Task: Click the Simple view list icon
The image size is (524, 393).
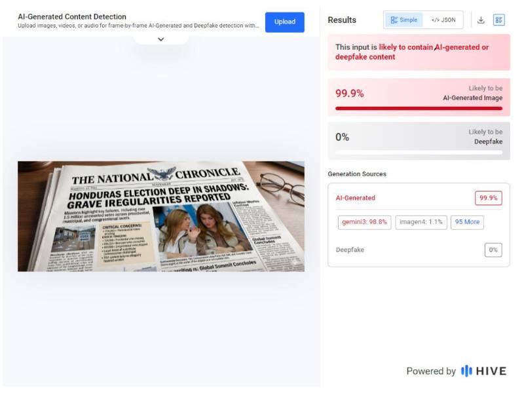Action: (x=394, y=20)
